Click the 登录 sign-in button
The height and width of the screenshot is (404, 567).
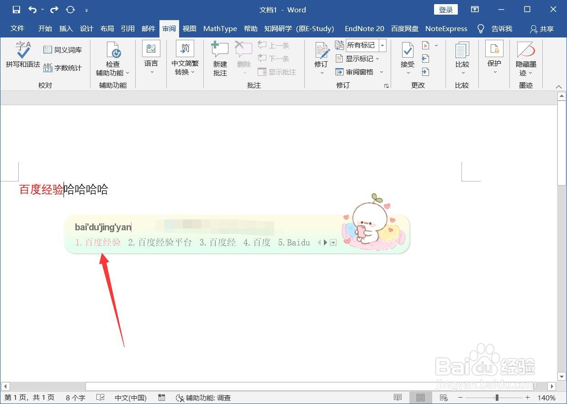(446, 10)
